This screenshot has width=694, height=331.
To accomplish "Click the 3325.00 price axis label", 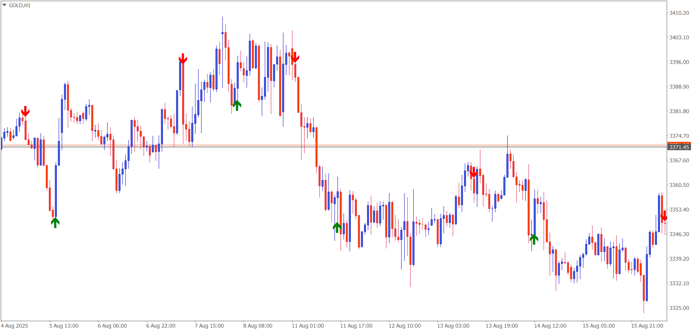I will [x=679, y=308].
